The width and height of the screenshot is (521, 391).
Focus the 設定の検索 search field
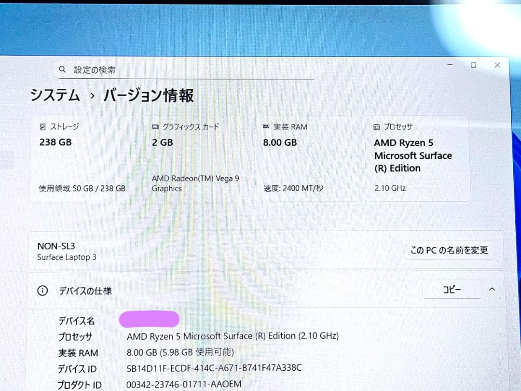(x=186, y=70)
